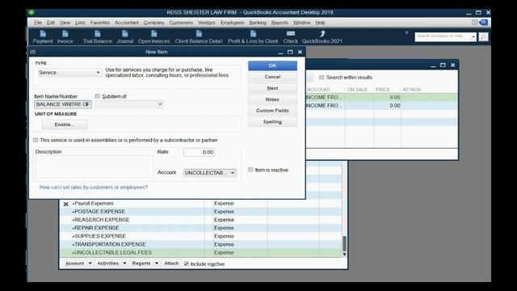Toggle the assemblies or subcontractor checkbox
The image size is (517, 291).
coord(36,140)
